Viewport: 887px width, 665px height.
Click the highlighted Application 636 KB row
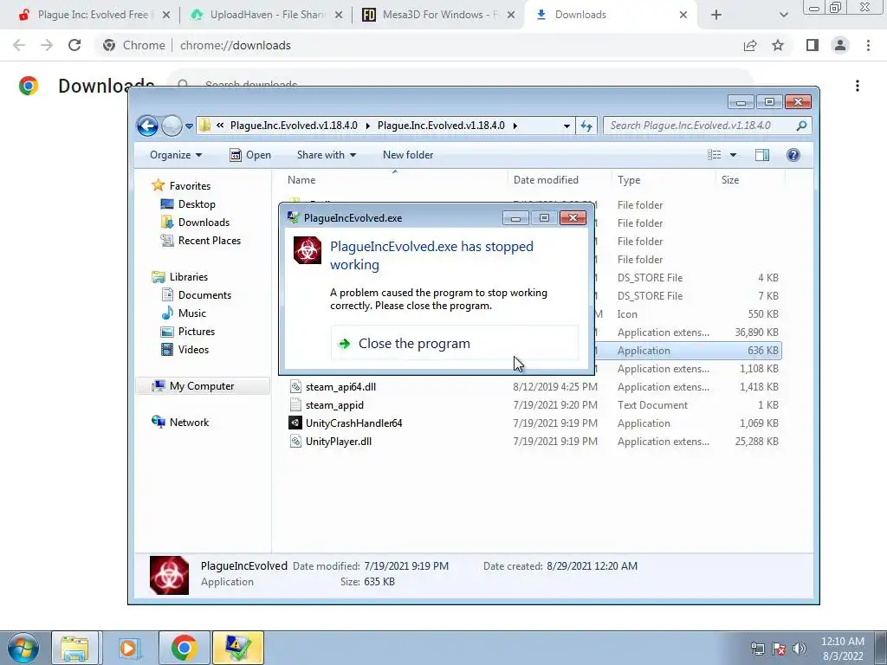click(x=688, y=351)
